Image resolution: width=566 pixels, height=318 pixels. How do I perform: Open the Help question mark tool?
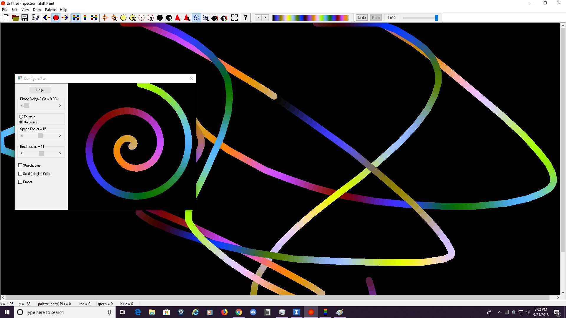click(x=245, y=18)
